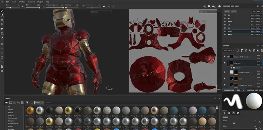
Task: Open the Settings dropdown in Texture Set List
Action: [x=257, y=12]
